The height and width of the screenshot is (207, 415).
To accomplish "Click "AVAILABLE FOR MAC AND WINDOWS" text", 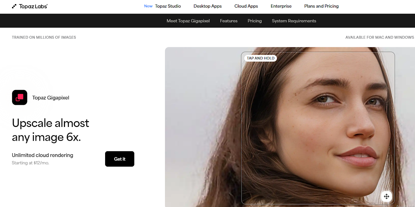I will coord(380,37).
